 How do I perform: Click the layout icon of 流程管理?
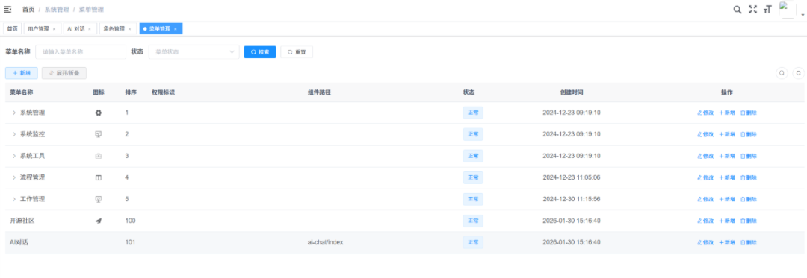(x=99, y=177)
